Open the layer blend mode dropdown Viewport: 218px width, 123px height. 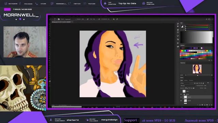click(188, 86)
